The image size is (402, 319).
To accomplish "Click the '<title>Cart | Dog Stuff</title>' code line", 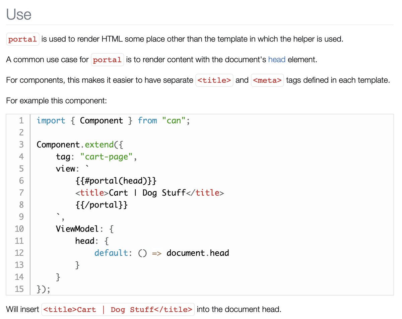I will pyautogui.click(x=150, y=193).
